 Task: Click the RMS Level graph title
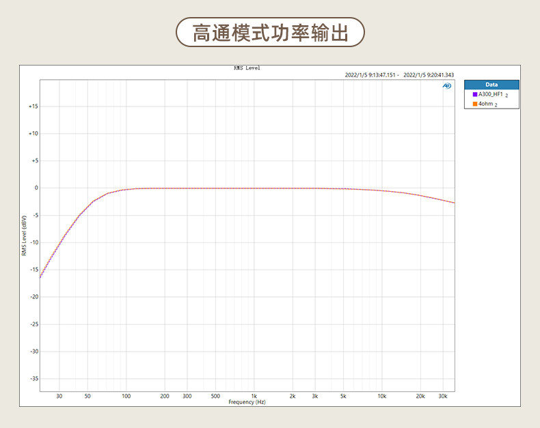coord(247,68)
